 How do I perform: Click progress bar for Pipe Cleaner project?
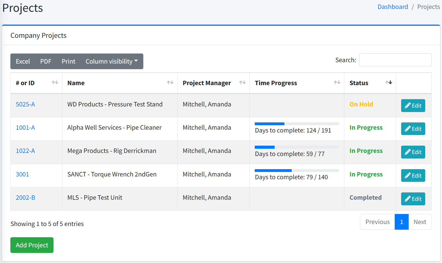296,124
